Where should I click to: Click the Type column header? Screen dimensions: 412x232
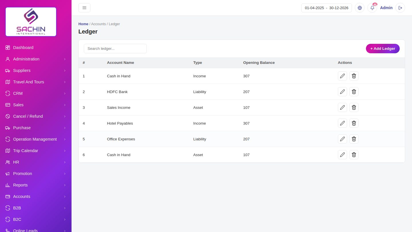click(x=198, y=62)
